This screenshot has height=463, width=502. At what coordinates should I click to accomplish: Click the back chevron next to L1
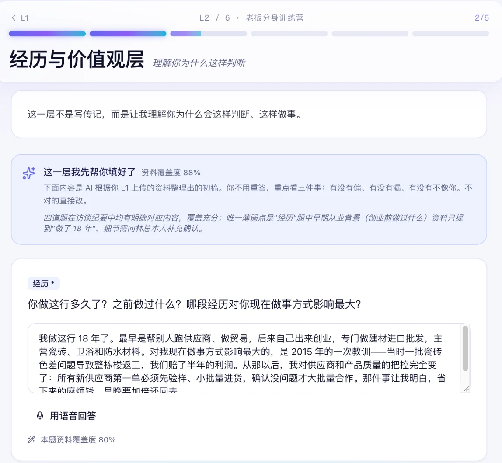(14, 18)
